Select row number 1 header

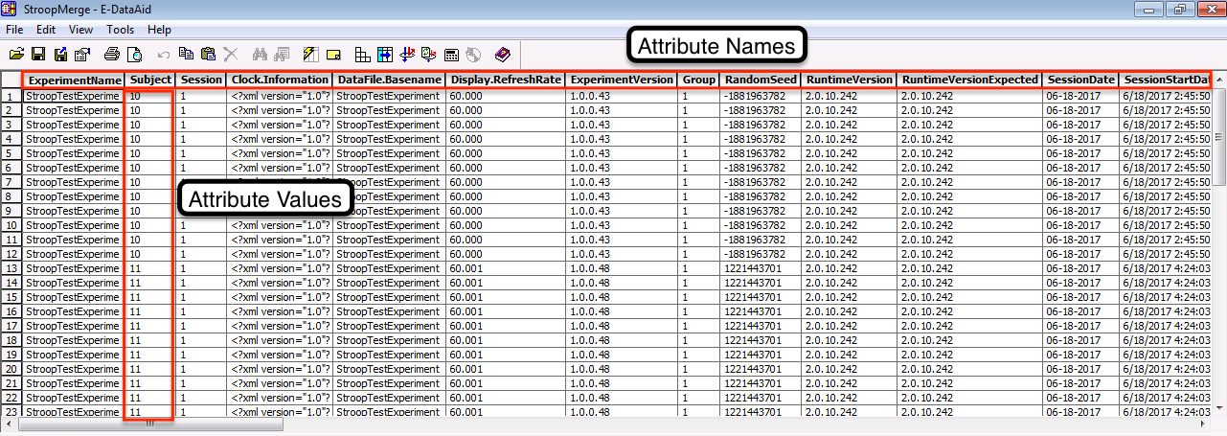click(x=11, y=96)
